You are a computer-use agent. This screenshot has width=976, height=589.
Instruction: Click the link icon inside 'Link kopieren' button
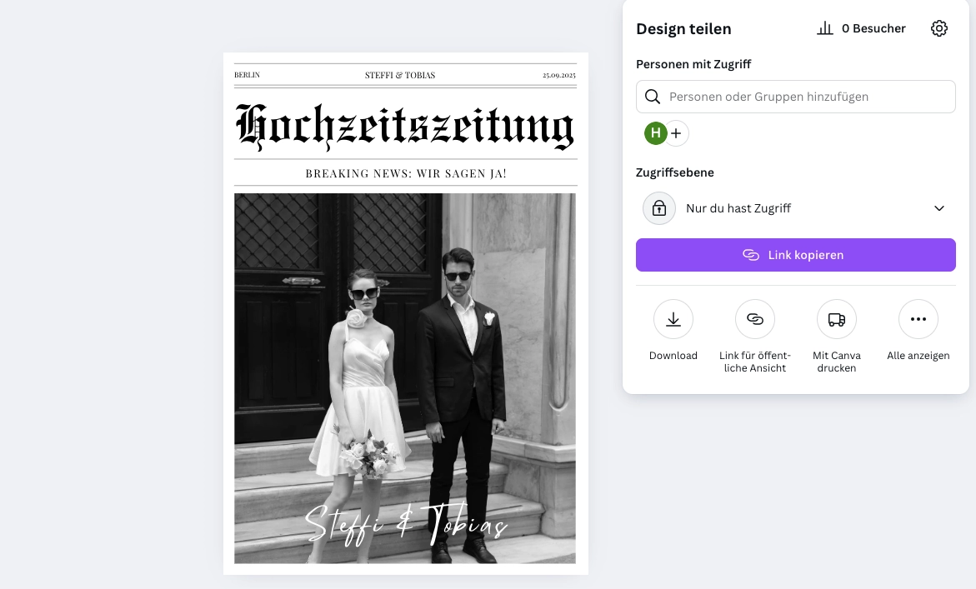click(751, 255)
